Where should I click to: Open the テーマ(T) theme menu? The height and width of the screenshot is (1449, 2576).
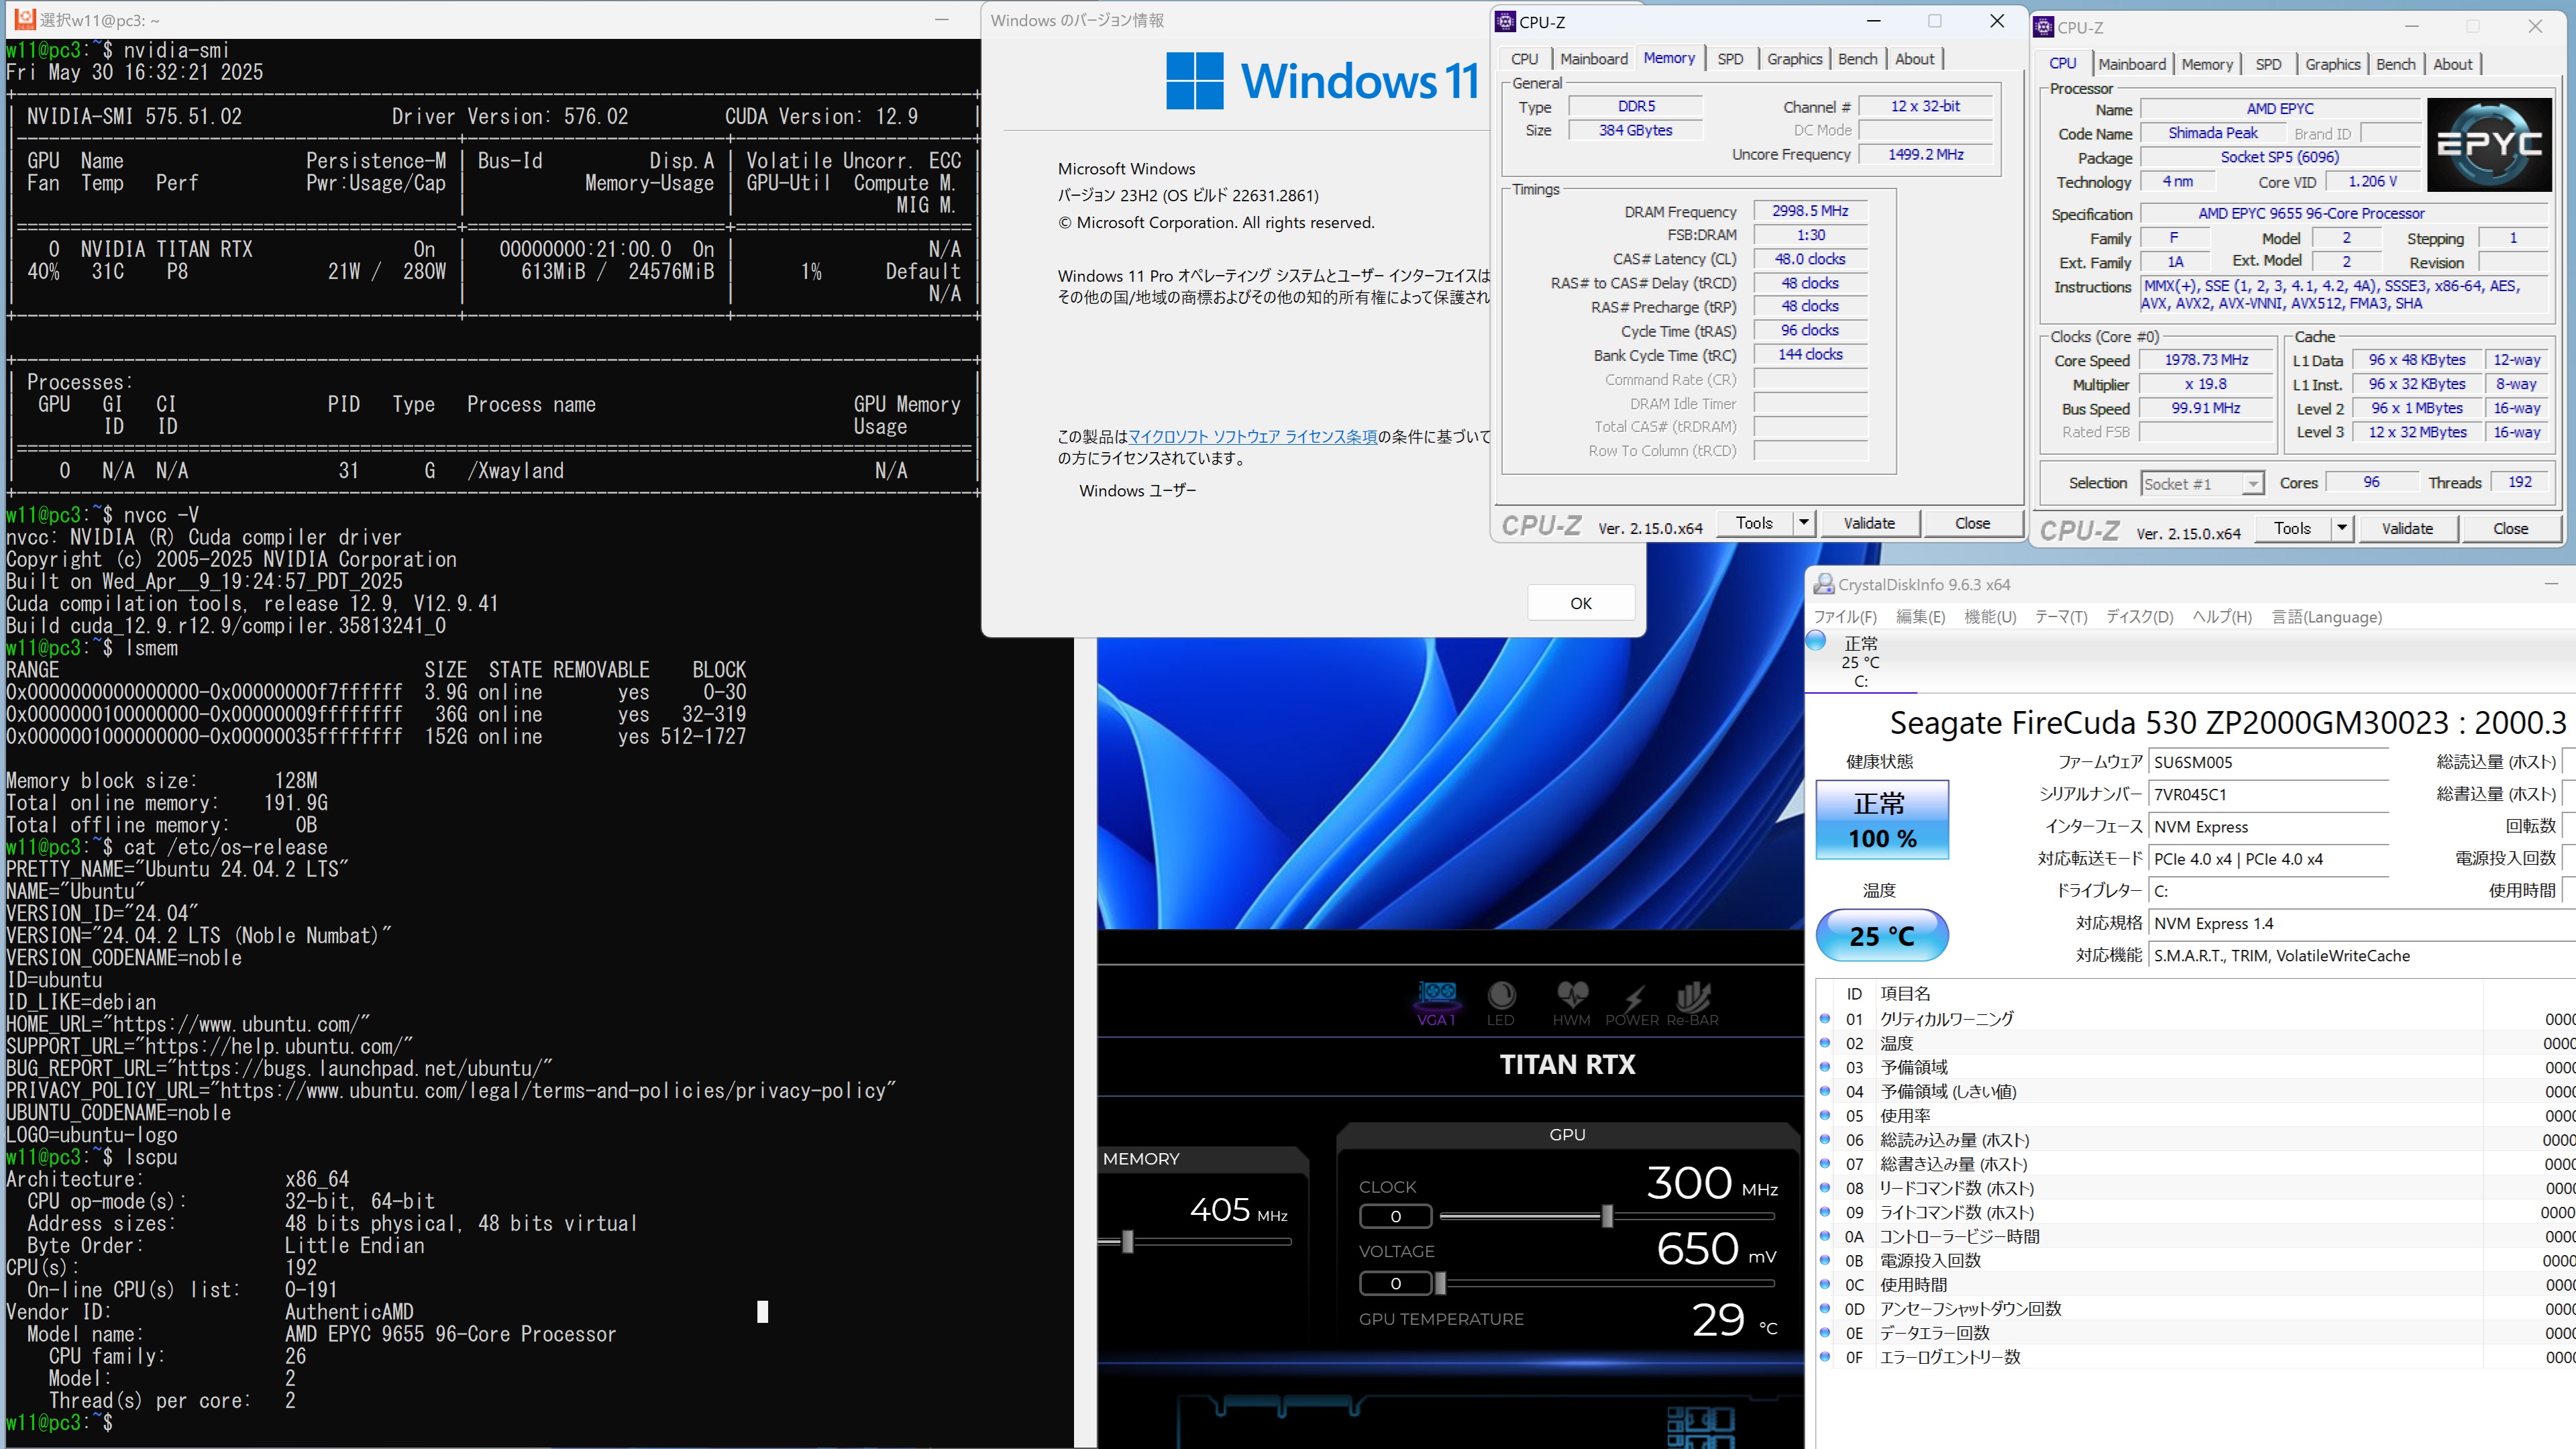click(x=2060, y=617)
